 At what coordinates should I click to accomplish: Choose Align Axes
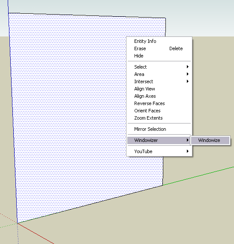coord(159,96)
